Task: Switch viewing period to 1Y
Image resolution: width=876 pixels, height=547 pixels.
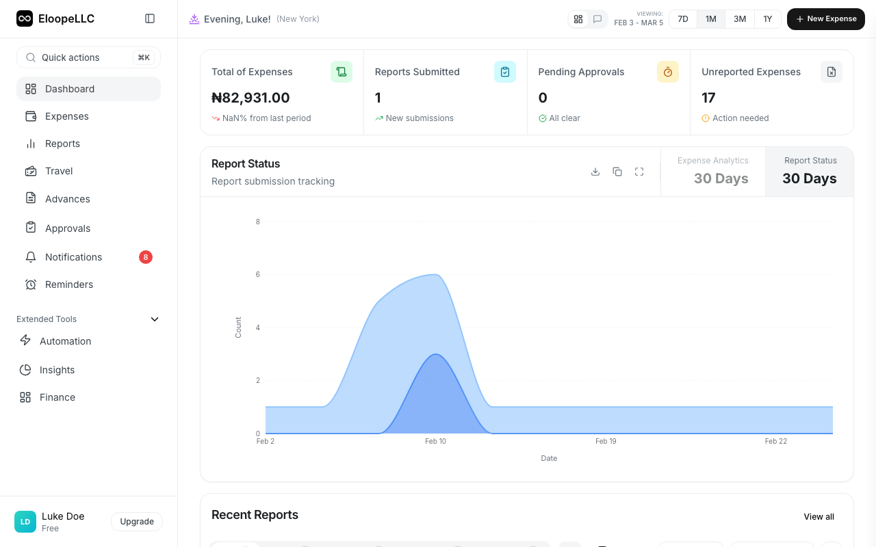Action: point(767,19)
